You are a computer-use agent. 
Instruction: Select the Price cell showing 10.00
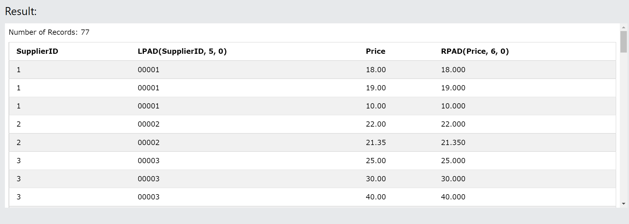[376, 106]
